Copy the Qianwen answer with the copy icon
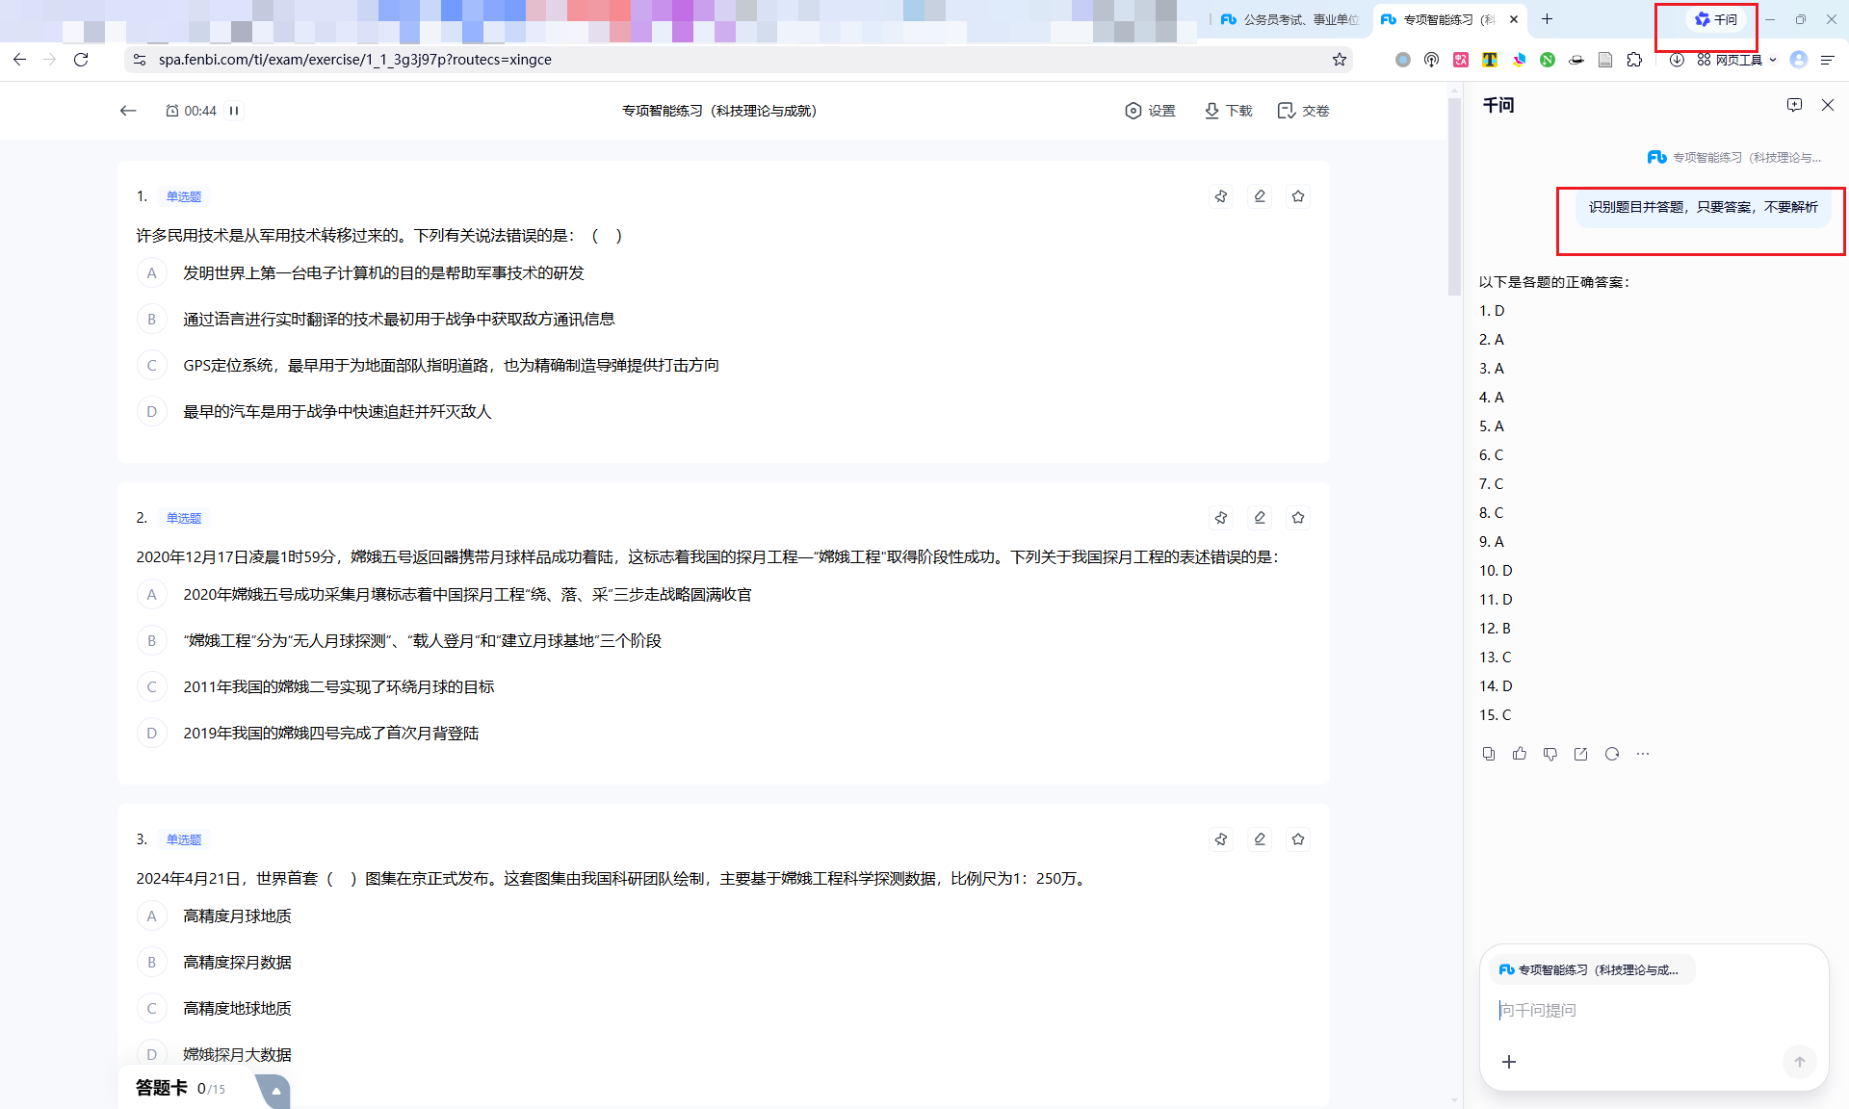The width and height of the screenshot is (1849, 1109). [x=1489, y=754]
